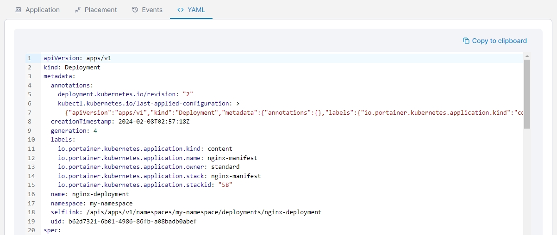Select the YAML tab
This screenshot has height=235, width=557.
191,10
